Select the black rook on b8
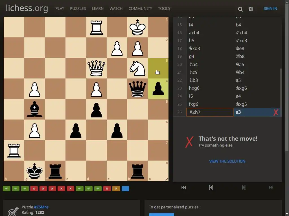 (x=137, y=171)
